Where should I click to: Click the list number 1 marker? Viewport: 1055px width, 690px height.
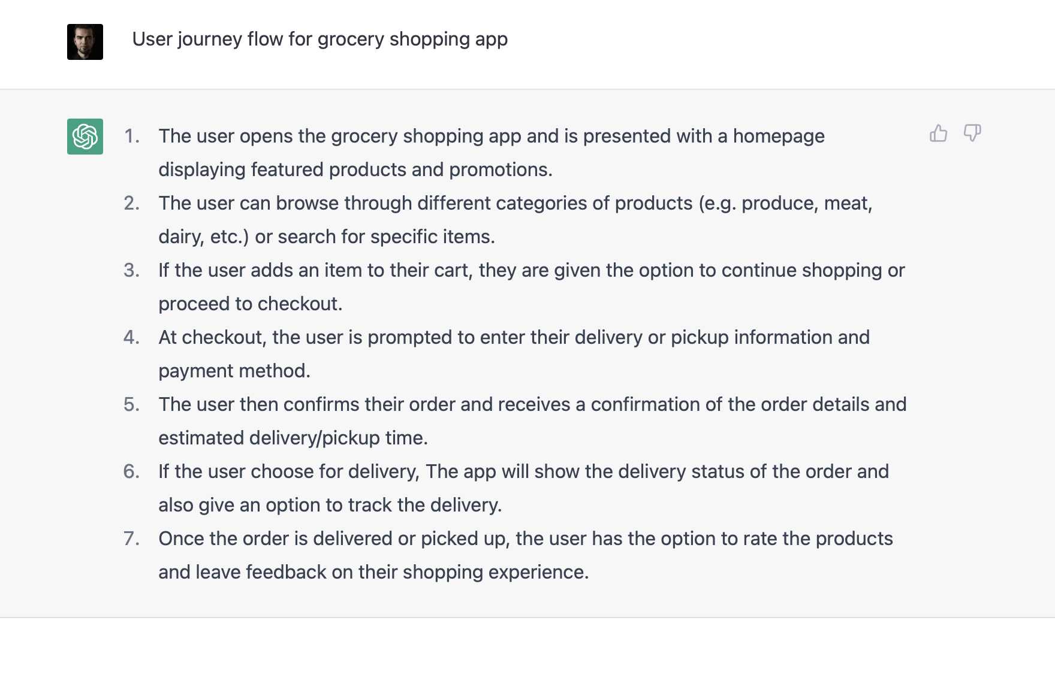(132, 137)
